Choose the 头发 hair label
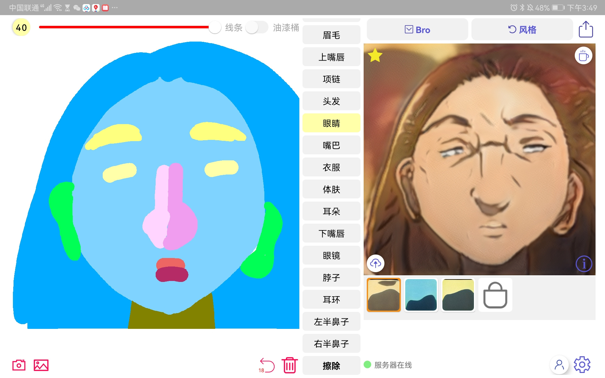This screenshot has height=378, width=605. [x=331, y=101]
